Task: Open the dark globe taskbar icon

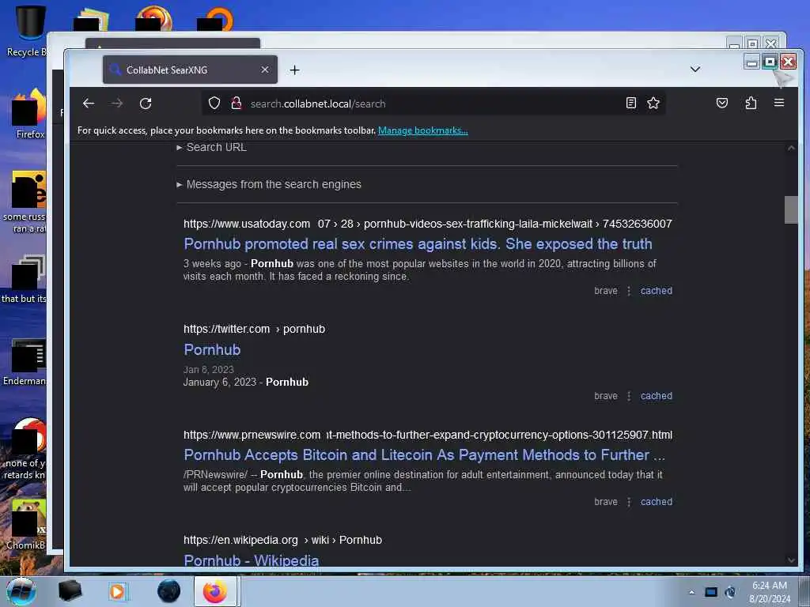Action: coord(169,591)
